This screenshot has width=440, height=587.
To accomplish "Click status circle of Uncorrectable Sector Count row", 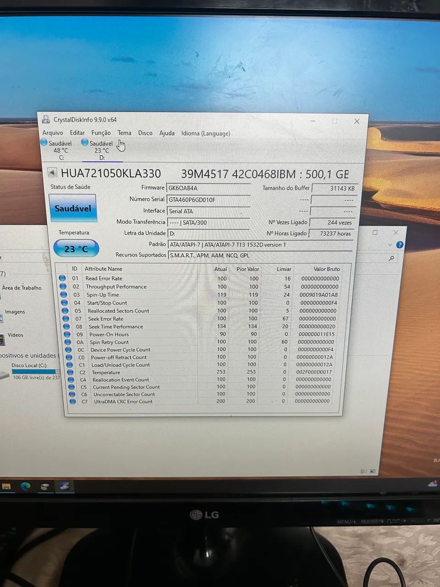I will 72,394.
